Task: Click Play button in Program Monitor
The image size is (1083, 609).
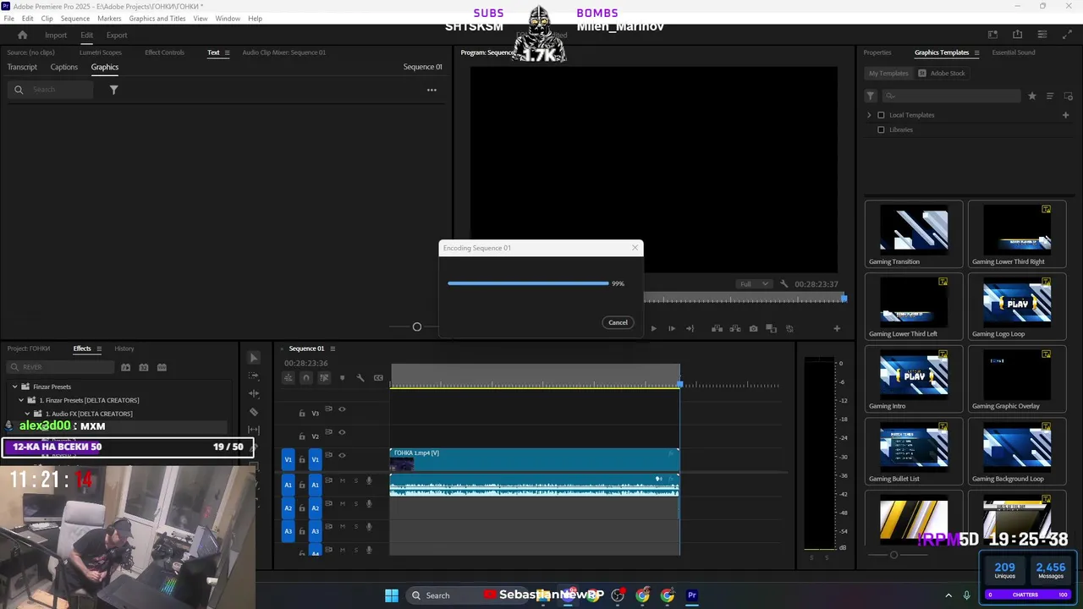Action: tap(653, 328)
